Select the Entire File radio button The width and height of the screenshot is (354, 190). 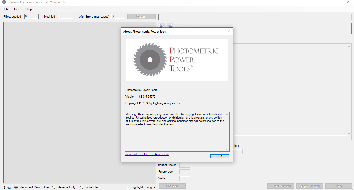tap(89, 187)
